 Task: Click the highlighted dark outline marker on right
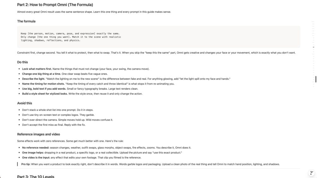pyautogui.click(x=313, y=47)
